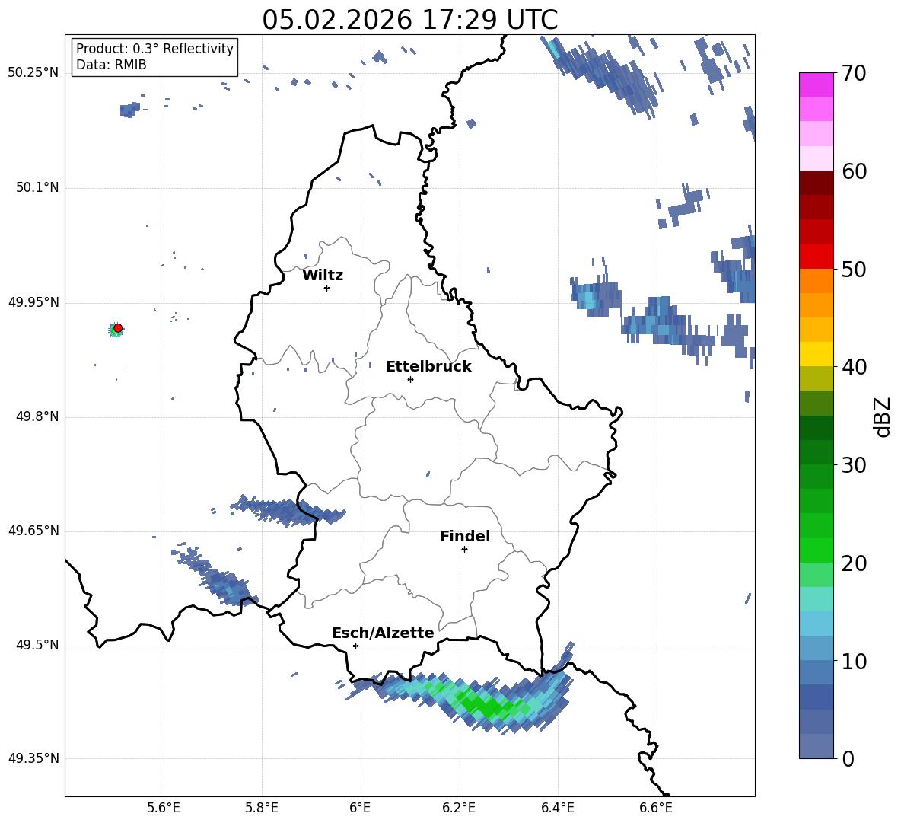The width and height of the screenshot is (901, 823).
Task: Select the Wiltz label on the map
Action: click(x=323, y=276)
